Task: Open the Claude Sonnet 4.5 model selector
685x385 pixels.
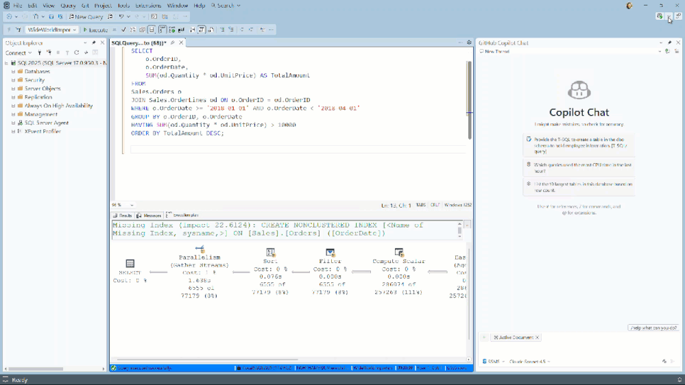Action: [529, 361]
